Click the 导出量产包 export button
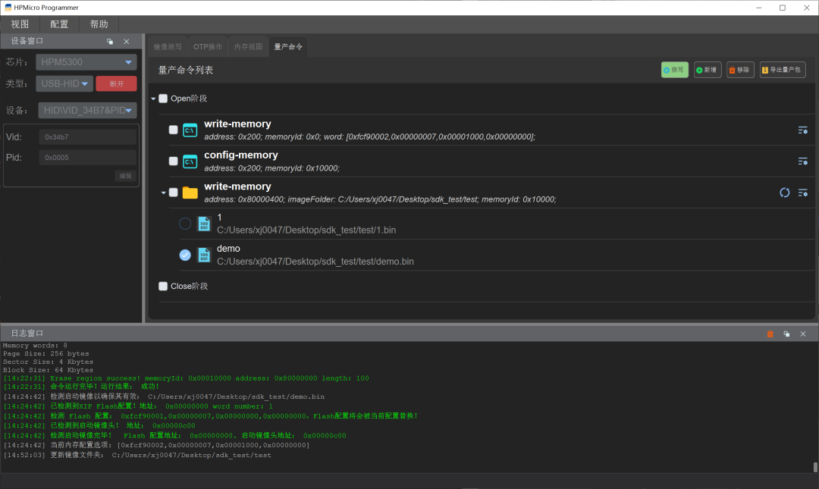The image size is (819, 489). 783,70
